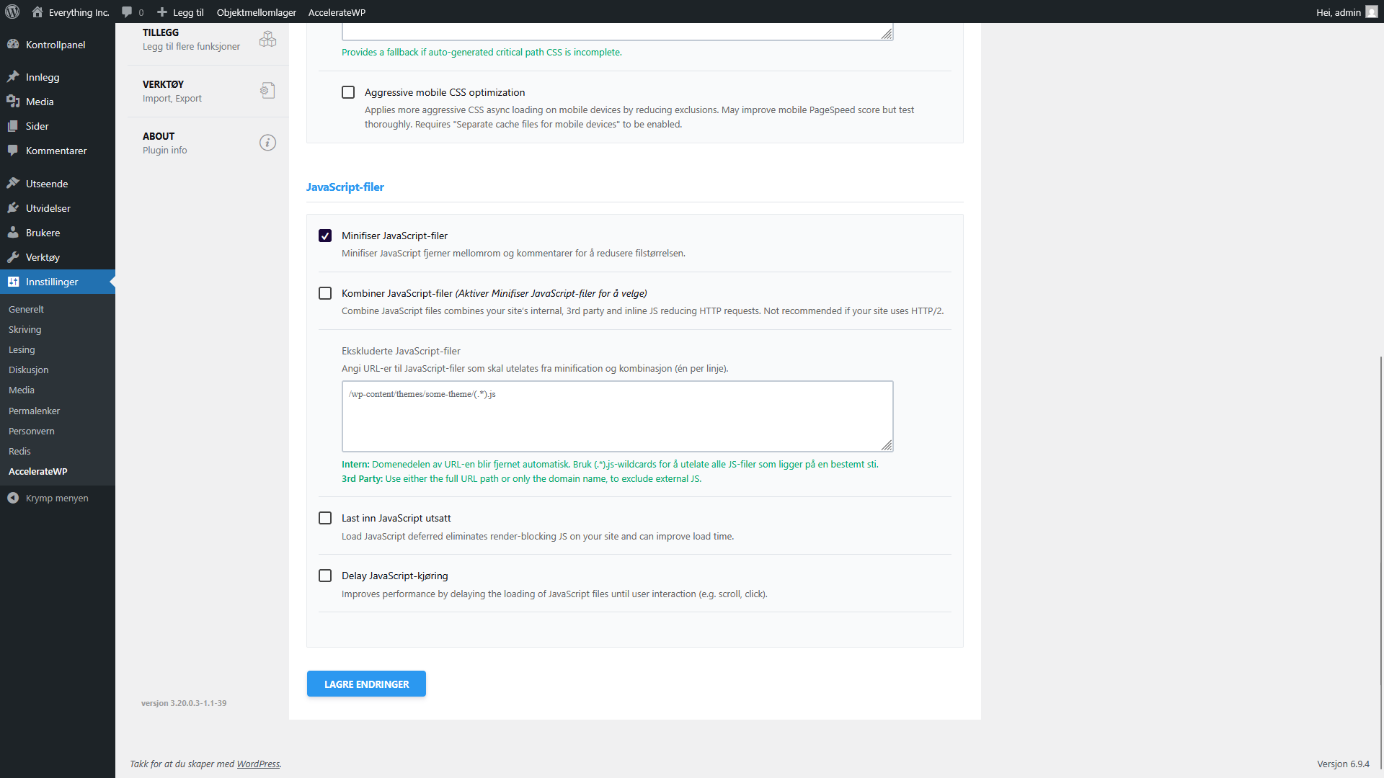Click the Utvidelser plugin icon
Screen dimensions: 1384x778
point(13,207)
